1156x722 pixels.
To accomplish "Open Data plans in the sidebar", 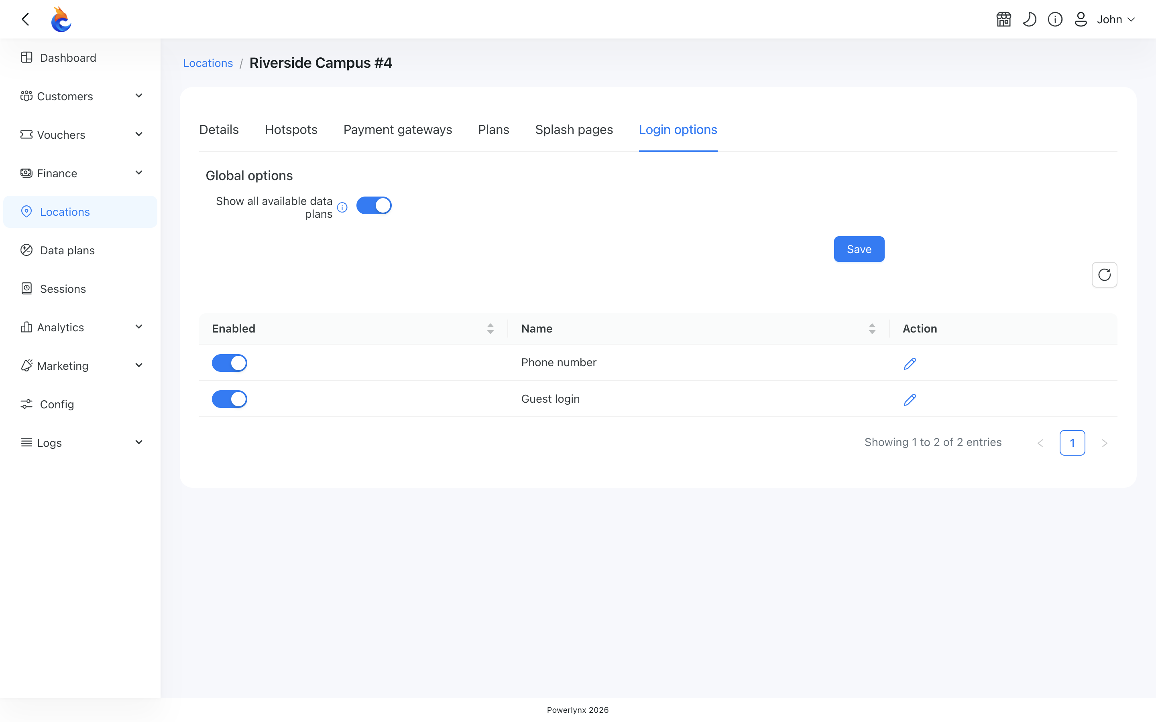I will (80, 250).
